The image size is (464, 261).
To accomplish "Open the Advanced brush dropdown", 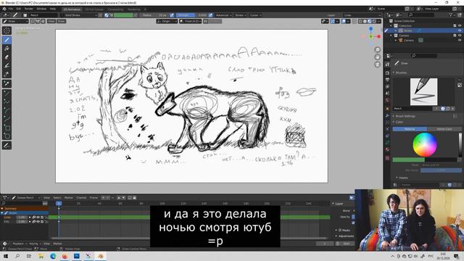I will tap(223, 15).
